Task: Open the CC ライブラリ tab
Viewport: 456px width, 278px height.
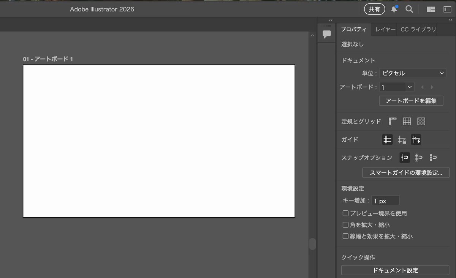Action: [x=417, y=29]
